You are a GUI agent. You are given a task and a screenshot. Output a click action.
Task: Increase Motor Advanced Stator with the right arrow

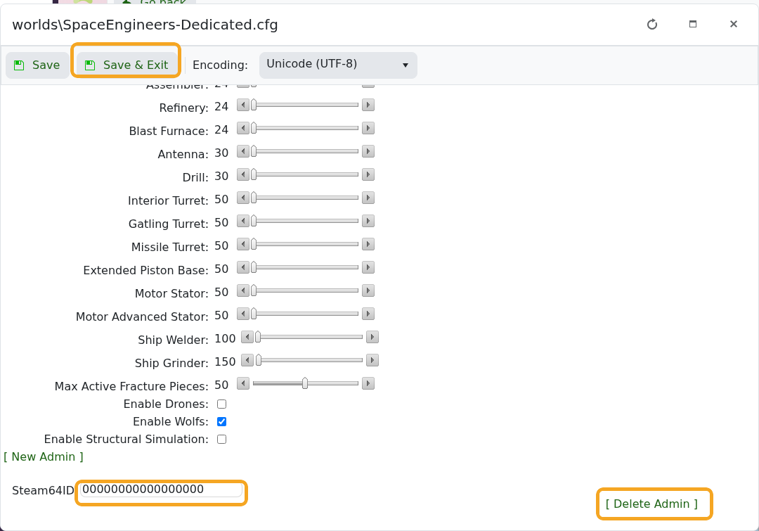(x=368, y=314)
